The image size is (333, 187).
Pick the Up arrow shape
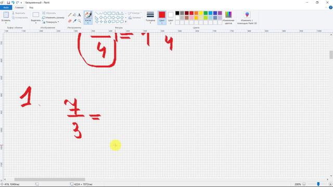click(x=122, y=18)
